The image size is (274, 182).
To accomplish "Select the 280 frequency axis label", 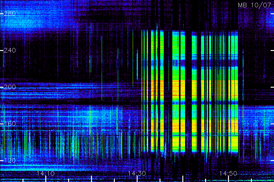I will [10, 14].
